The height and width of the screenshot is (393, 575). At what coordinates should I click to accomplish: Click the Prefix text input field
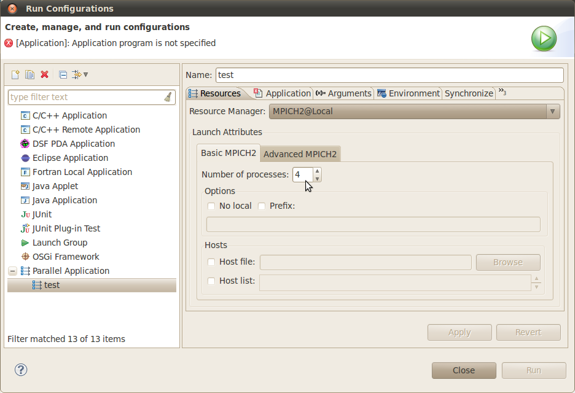[x=374, y=224]
